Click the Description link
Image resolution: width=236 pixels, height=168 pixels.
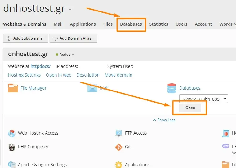coord(88,75)
